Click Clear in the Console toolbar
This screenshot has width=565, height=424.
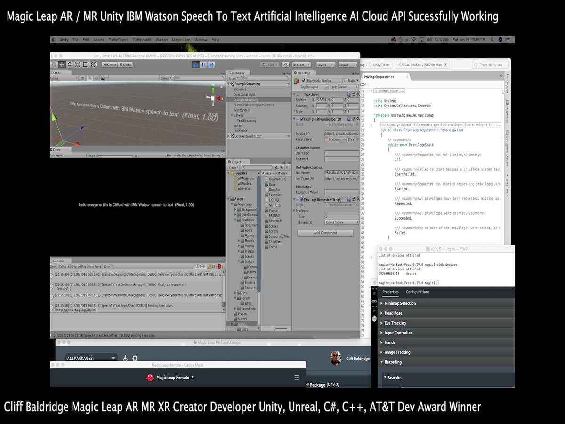point(53,266)
